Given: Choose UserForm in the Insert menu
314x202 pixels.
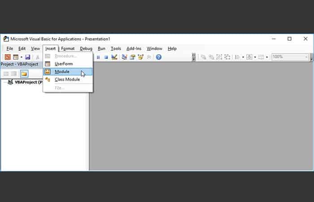Looking at the screenshot, I should coord(68,64).
